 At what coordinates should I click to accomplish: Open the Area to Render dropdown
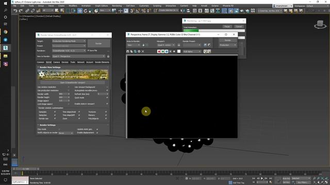(134, 45)
